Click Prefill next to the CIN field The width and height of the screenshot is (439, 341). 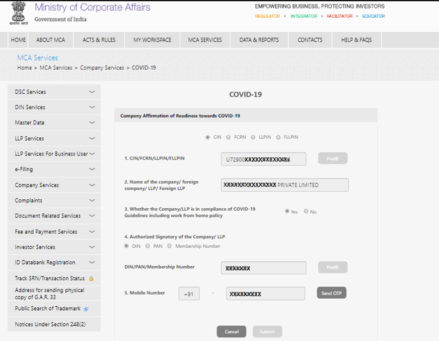click(333, 159)
